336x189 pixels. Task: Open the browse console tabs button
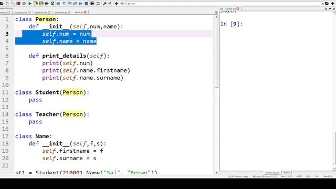coord(222,9)
